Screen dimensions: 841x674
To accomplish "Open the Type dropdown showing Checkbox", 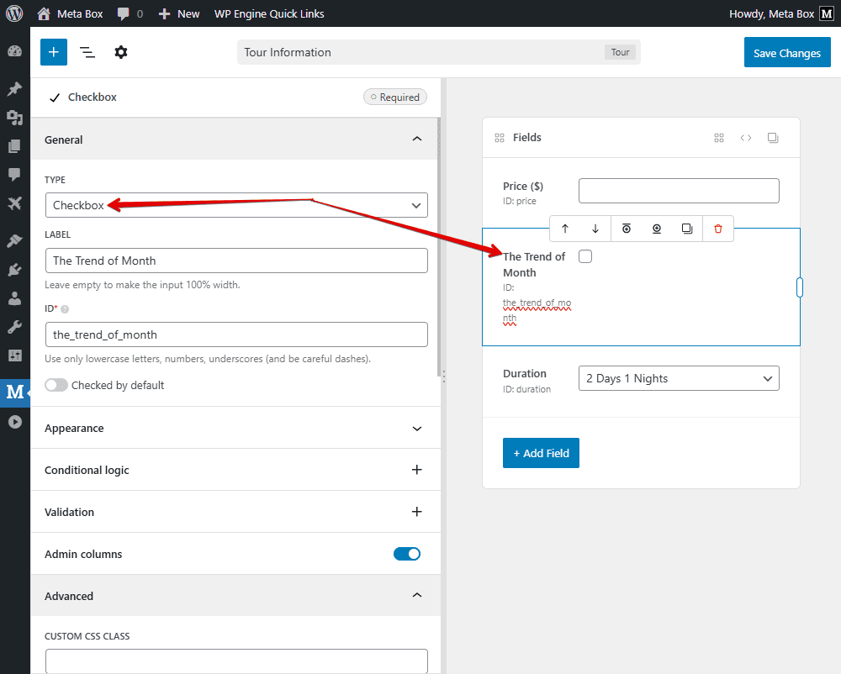I will 235,205.
